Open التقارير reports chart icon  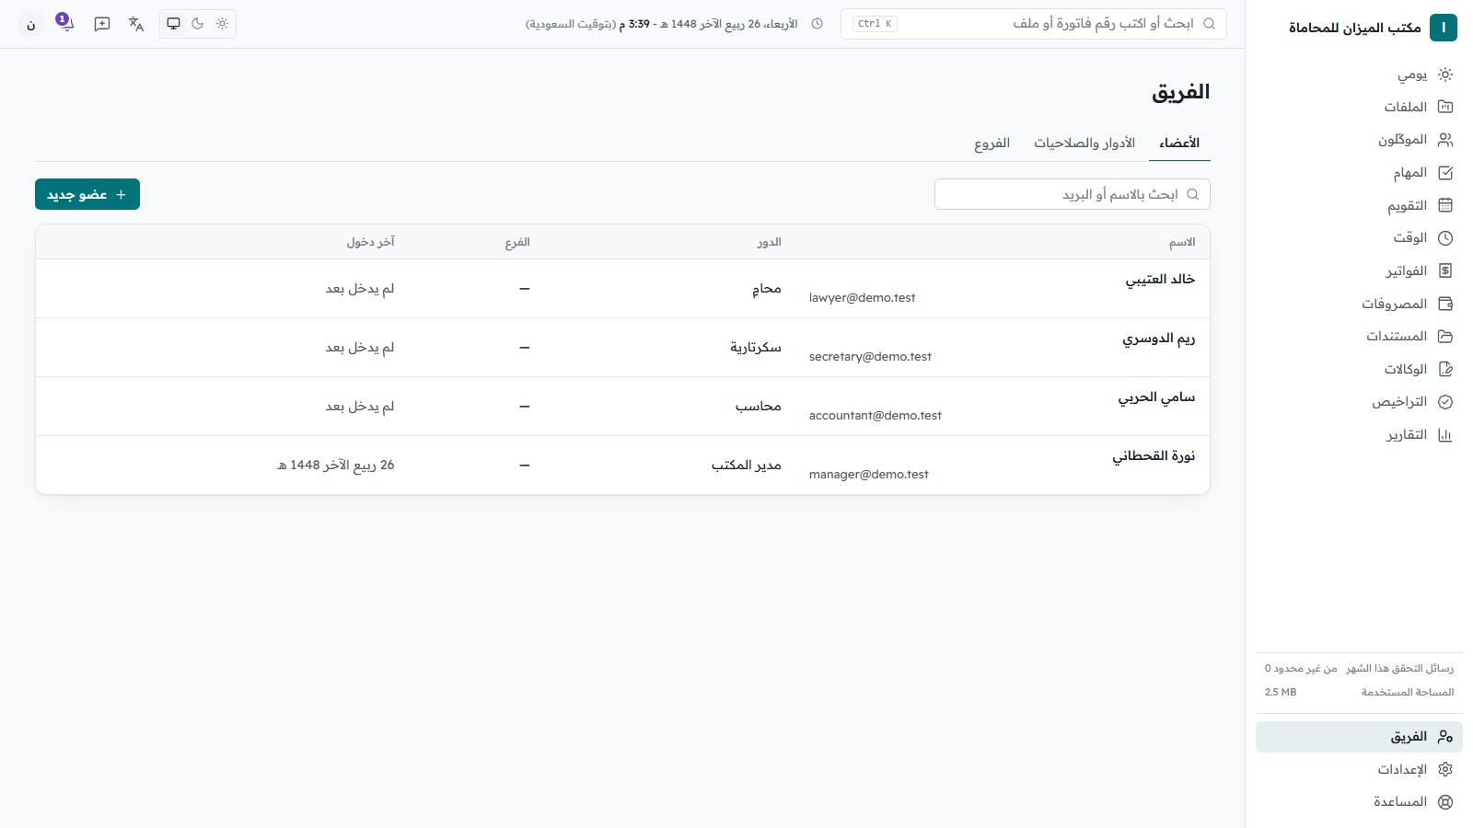(x=1445, y=435)
